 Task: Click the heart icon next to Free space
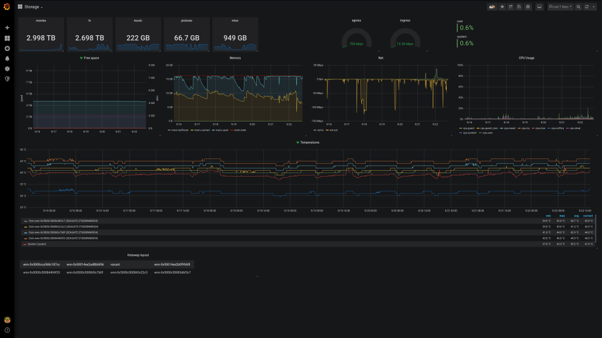(x=81, y=58)
